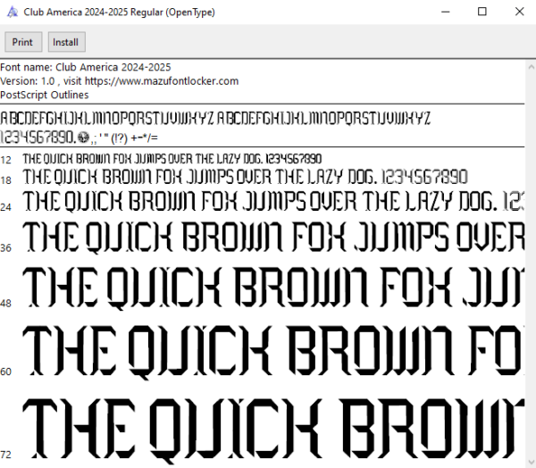Click the 'PostScript Outlines' text

pyautogui.click(x=45, y=95)
